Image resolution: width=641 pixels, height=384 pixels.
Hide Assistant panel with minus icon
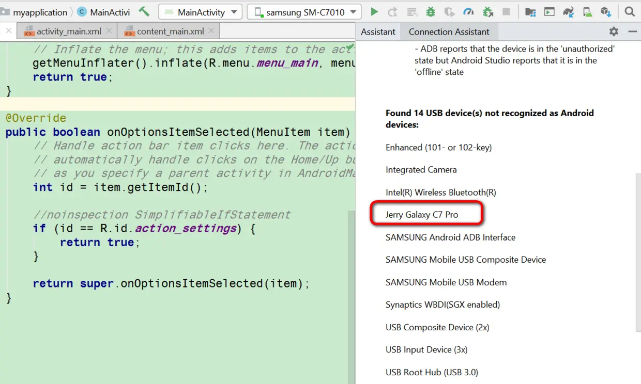632,31
